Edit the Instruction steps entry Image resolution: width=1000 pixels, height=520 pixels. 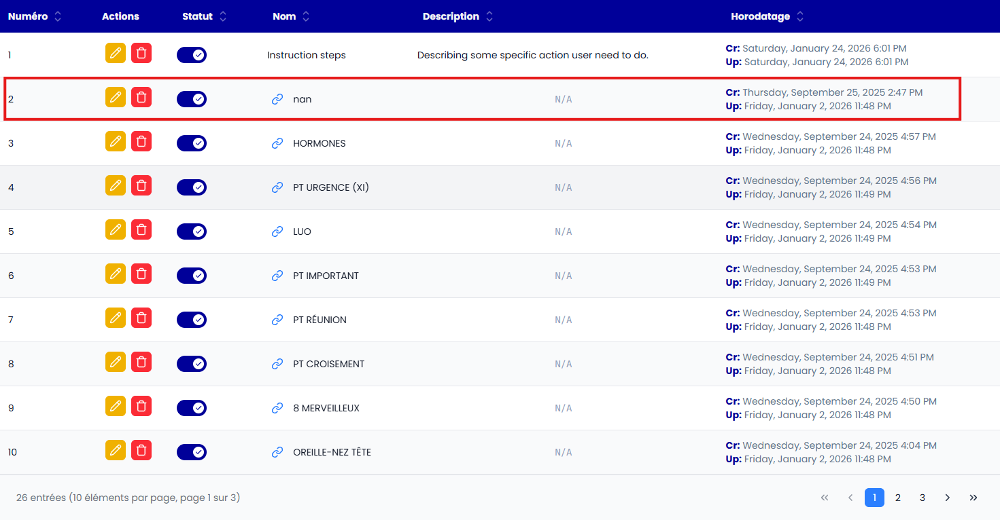pos(115,52)
